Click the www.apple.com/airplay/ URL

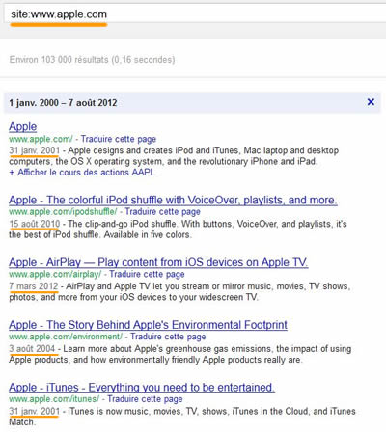point(55,274)
